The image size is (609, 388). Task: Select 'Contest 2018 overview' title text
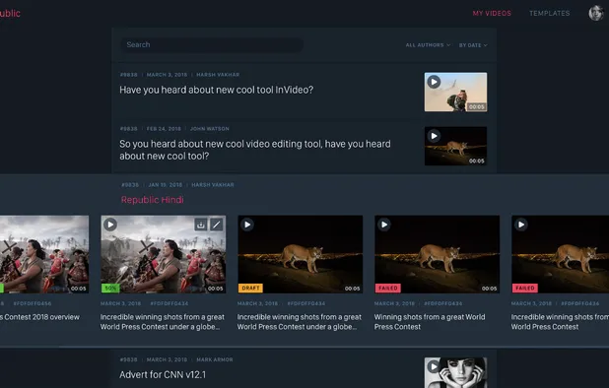(x=39, y=317)
